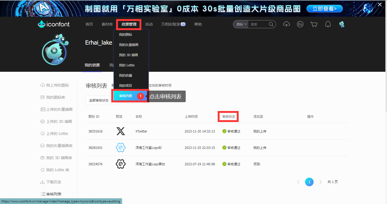Click the user avatar in top bar
Viewport: 387px width, 204px height.
click(342, 24)
